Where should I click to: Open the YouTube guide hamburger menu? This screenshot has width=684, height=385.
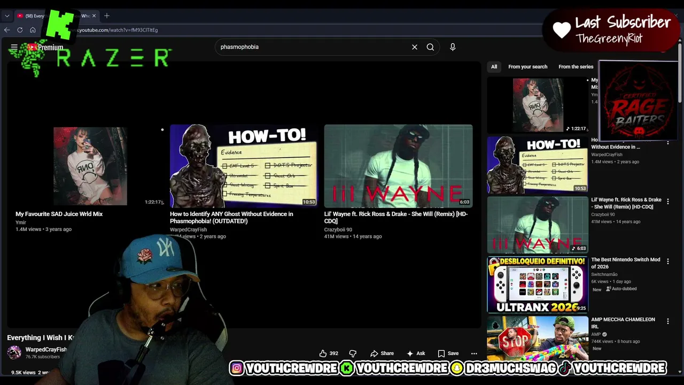coord(14,47)
